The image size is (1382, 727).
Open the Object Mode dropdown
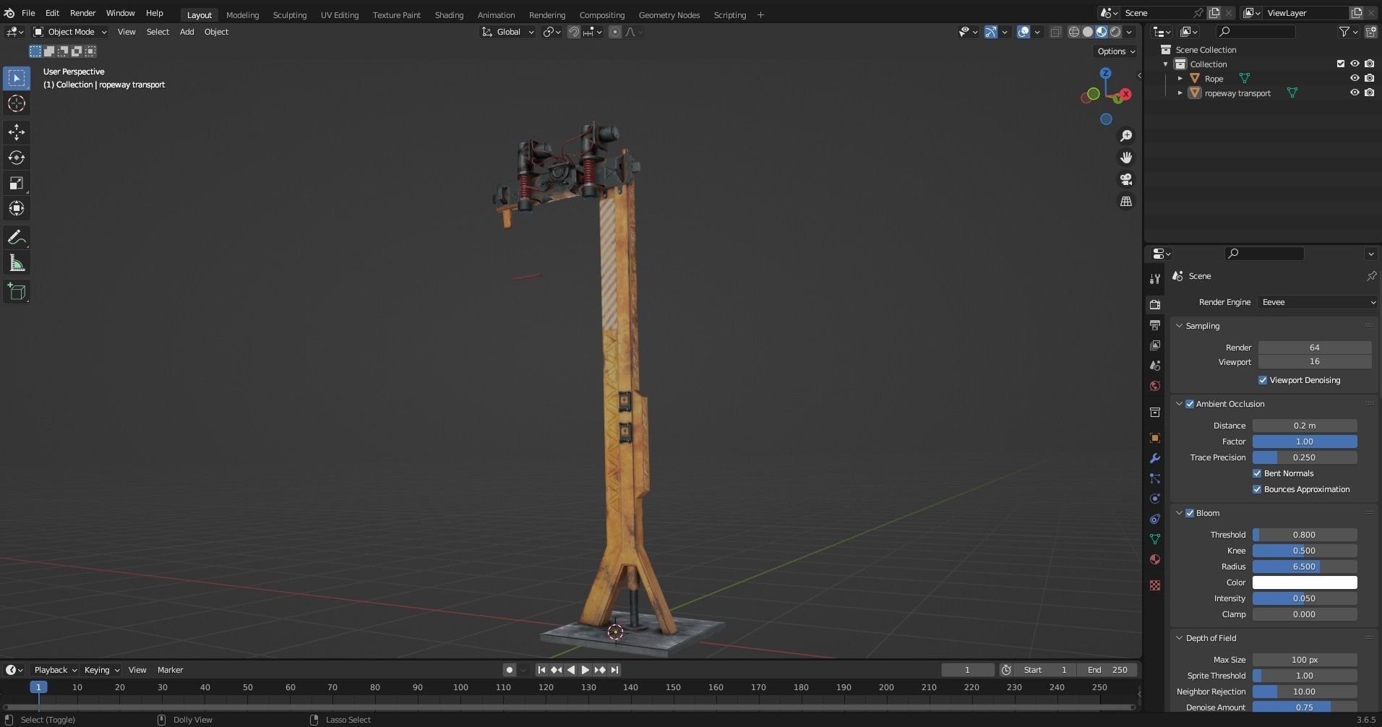point(70,32)
